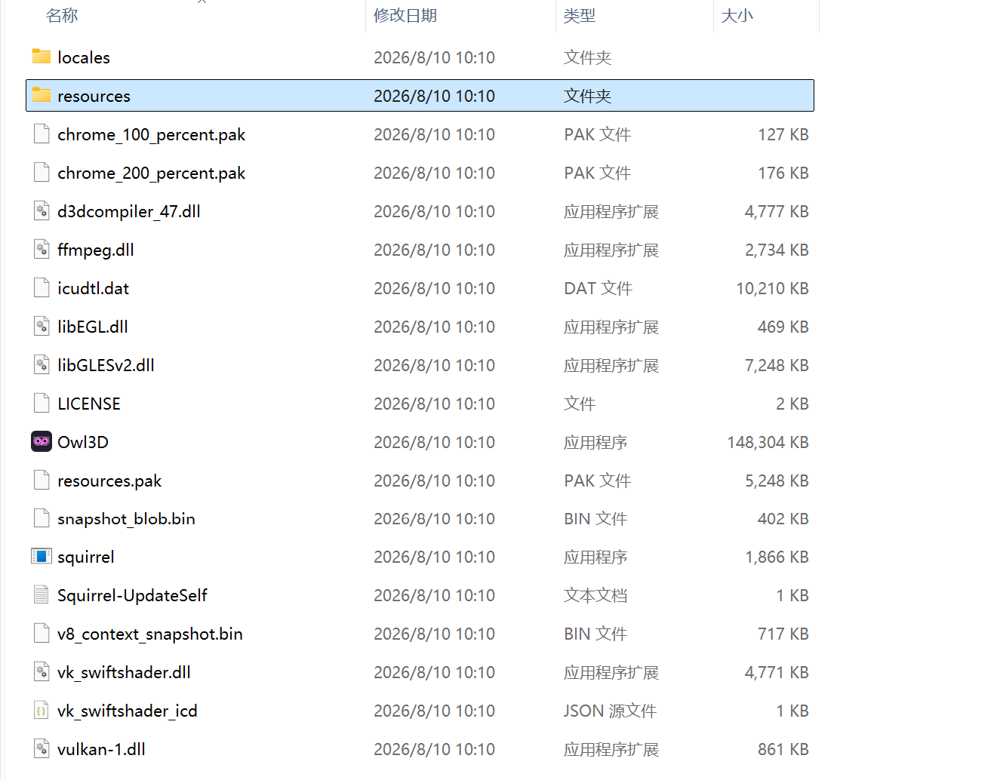Image resolution: width=997 pixels, height=780 pixels.
Task: Select the vk_swiftshader.dll file name
Action: [x=124, y=672]
